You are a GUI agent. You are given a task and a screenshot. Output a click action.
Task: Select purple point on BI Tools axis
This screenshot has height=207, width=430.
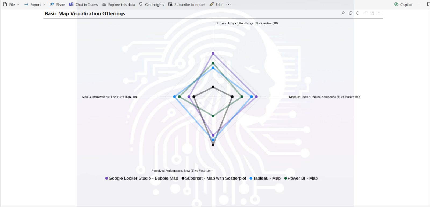pyautogui.click(x=213, y=53)
